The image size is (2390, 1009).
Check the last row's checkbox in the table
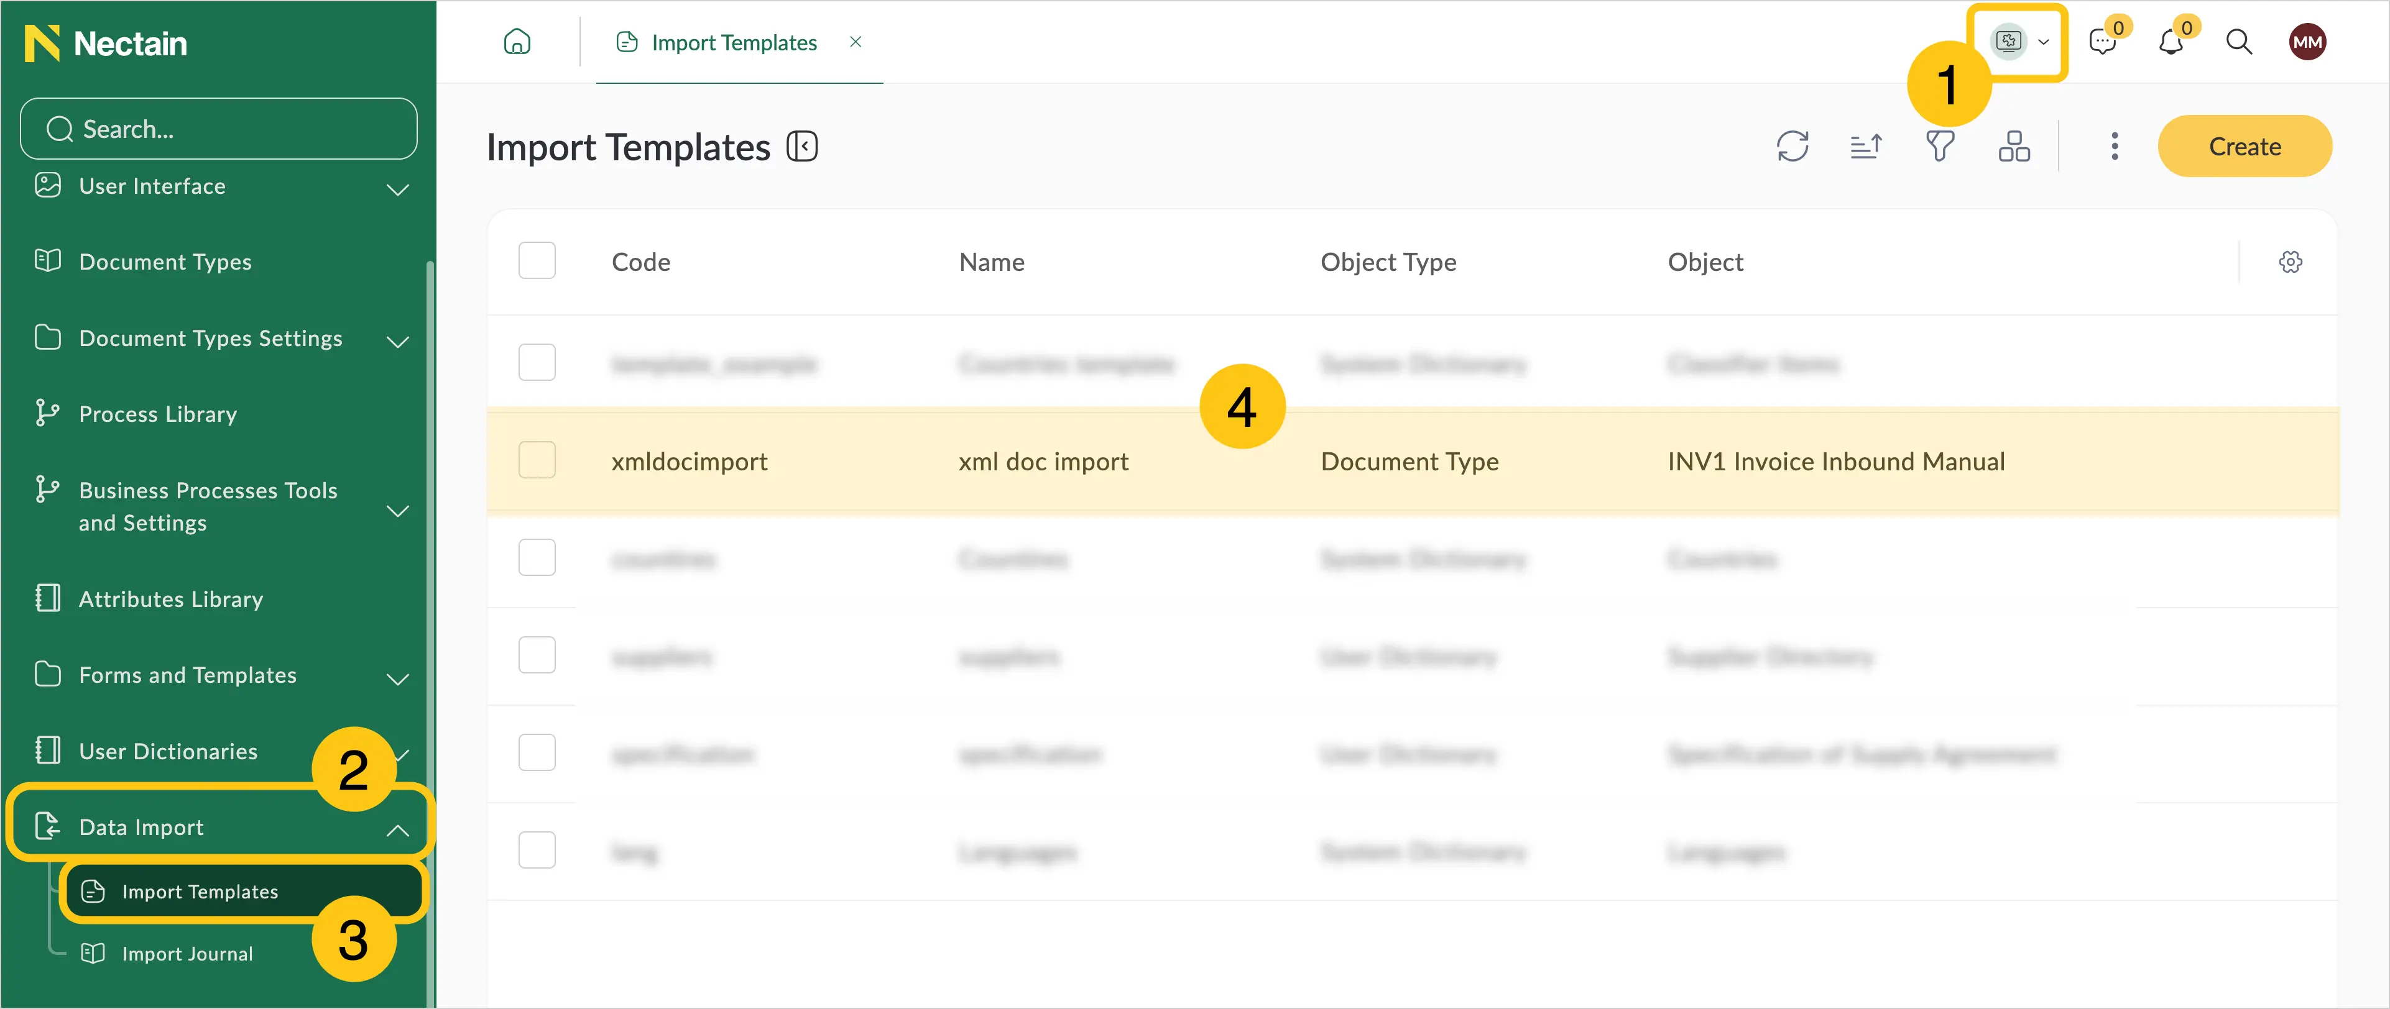click(537, 851)
